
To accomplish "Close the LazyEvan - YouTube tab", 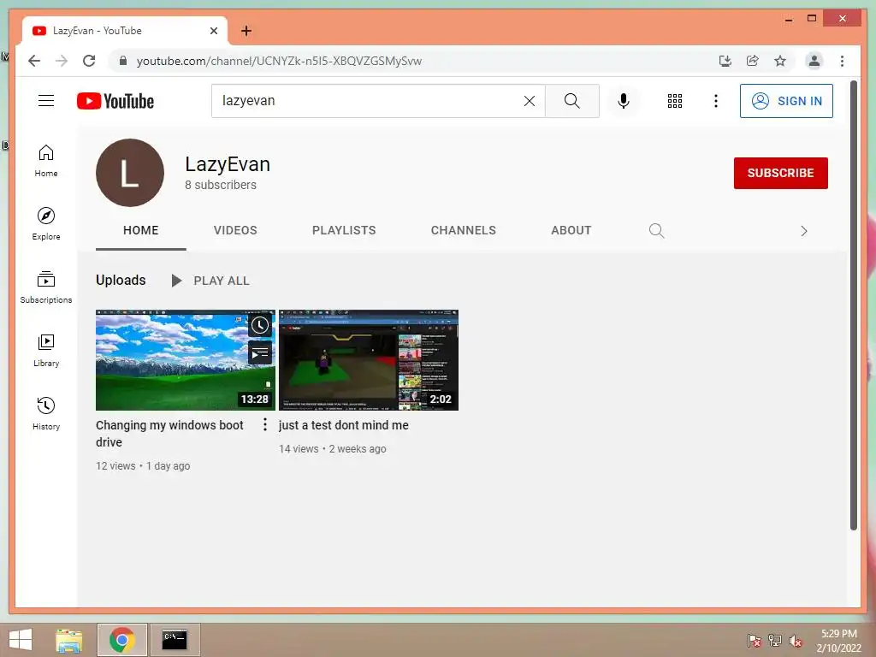I will tap(213, 31).
